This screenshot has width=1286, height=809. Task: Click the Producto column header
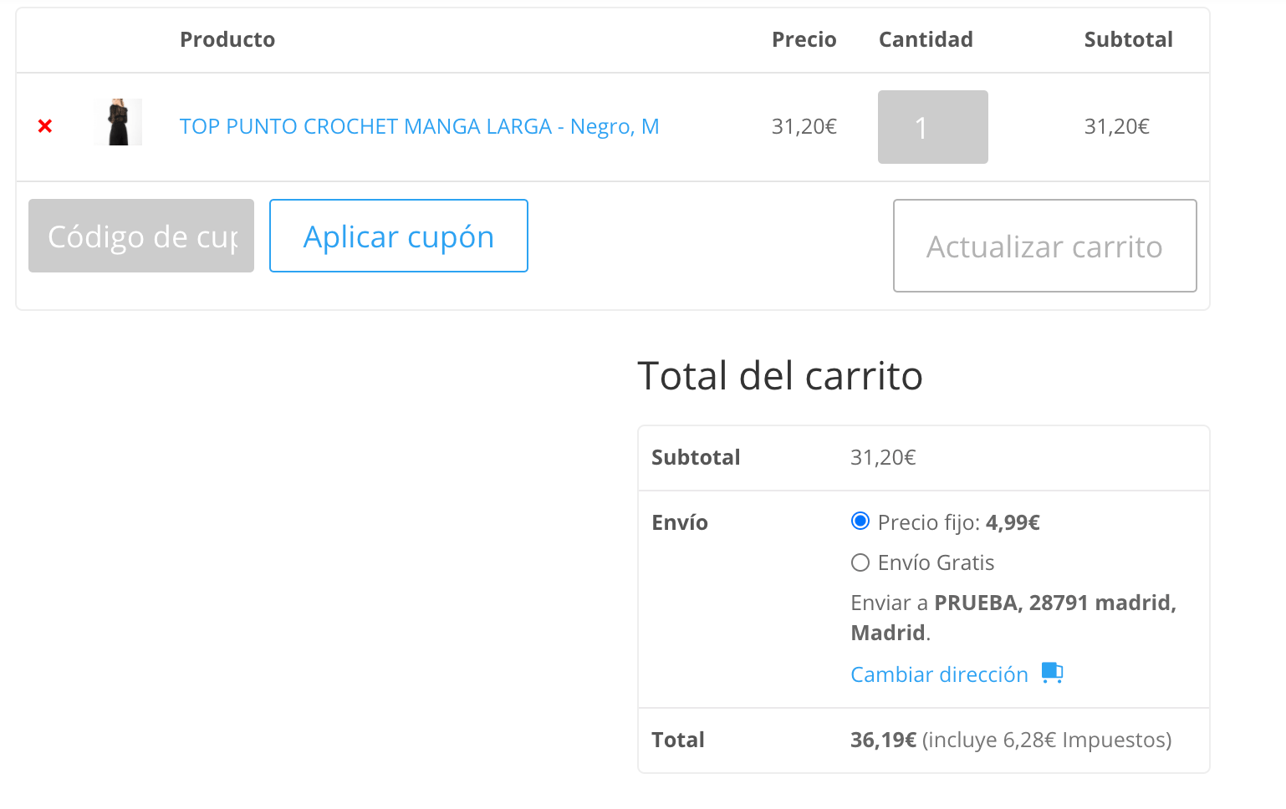(x=227, y=39)
